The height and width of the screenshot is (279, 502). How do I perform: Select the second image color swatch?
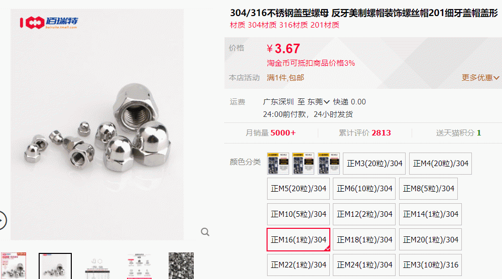(x=303, y=164)
